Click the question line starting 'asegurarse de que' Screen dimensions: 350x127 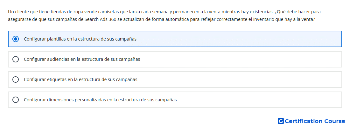(x=161, y=19)
